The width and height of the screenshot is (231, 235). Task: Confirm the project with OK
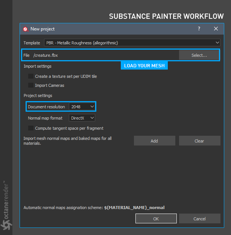(156, 218)
